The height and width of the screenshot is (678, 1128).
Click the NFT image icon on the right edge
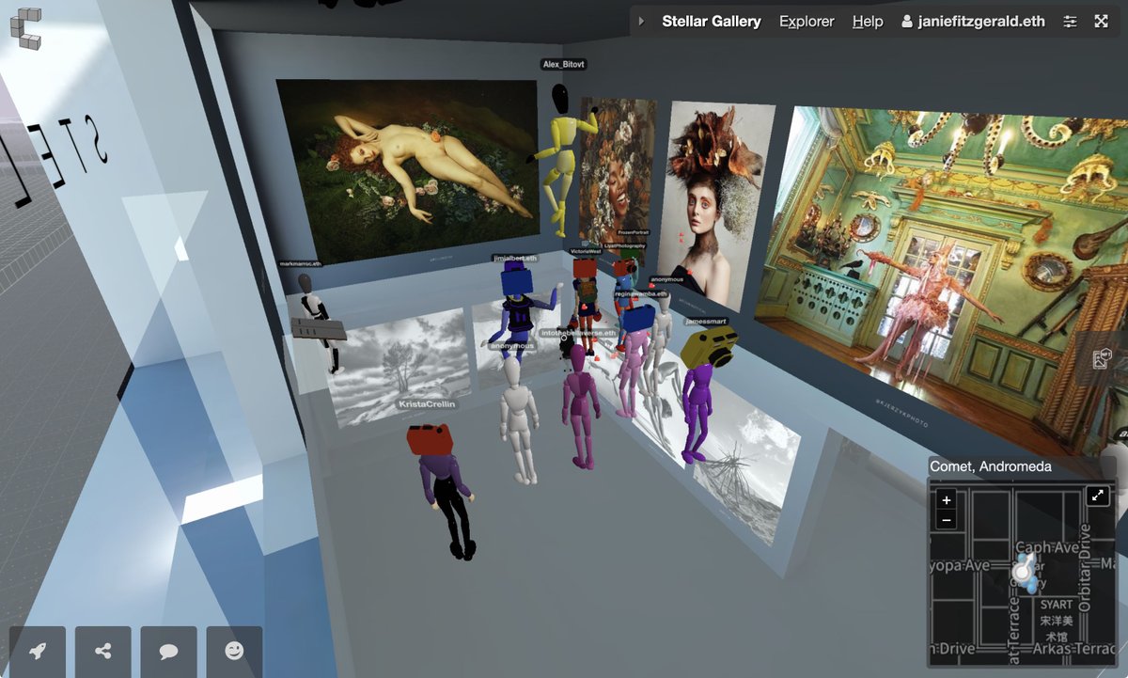1104,357
